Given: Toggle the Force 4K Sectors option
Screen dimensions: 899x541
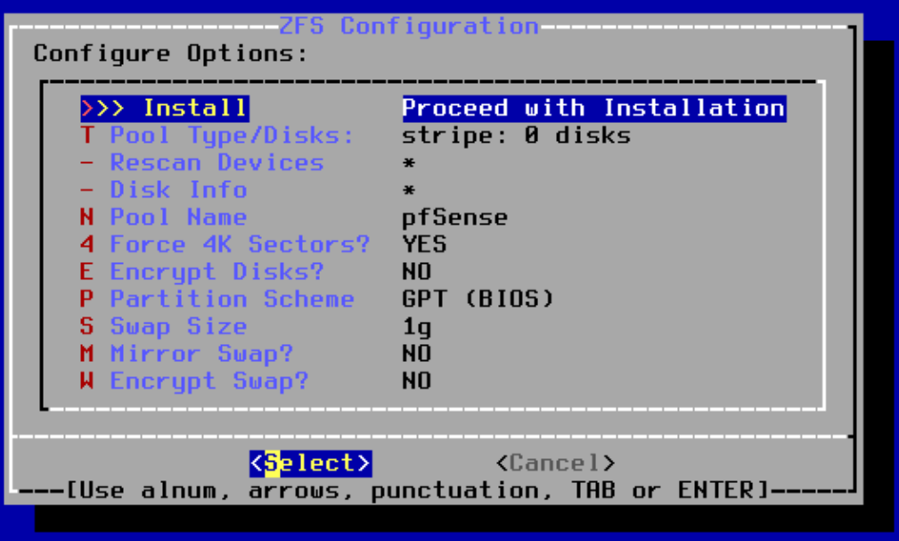Looking at the screenshot, I should [239, 245].
